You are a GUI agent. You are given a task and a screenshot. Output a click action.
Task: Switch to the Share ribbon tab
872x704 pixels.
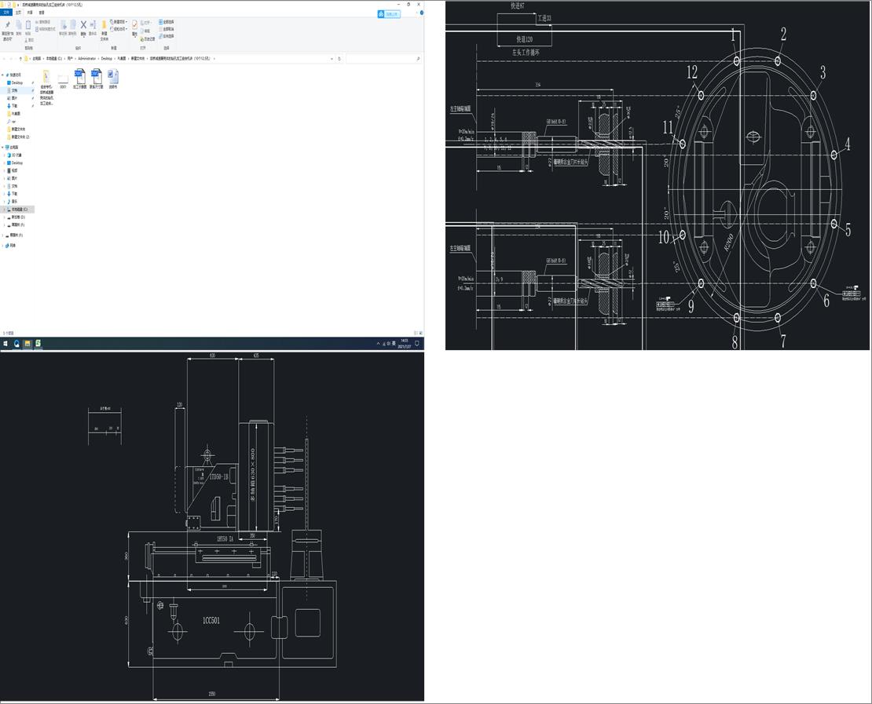30,13
